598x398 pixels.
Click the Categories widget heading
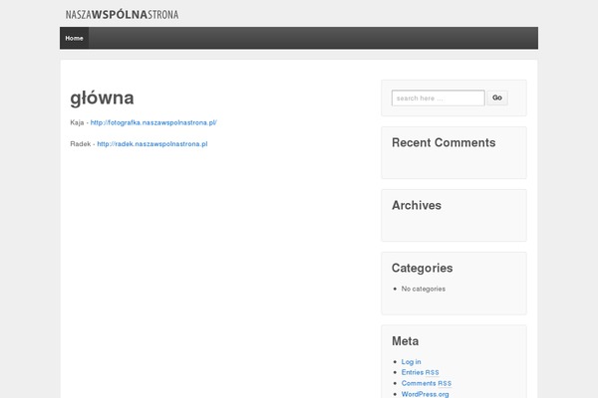click(422, 268)
